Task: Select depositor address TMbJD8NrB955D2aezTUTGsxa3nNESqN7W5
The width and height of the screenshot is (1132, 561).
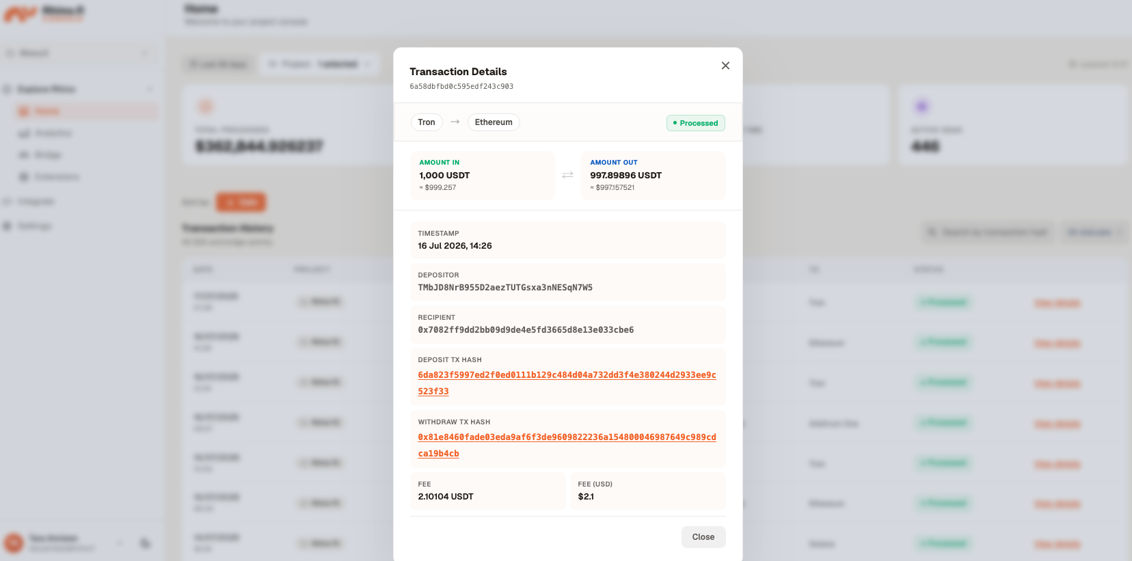Action: (505, 288)
